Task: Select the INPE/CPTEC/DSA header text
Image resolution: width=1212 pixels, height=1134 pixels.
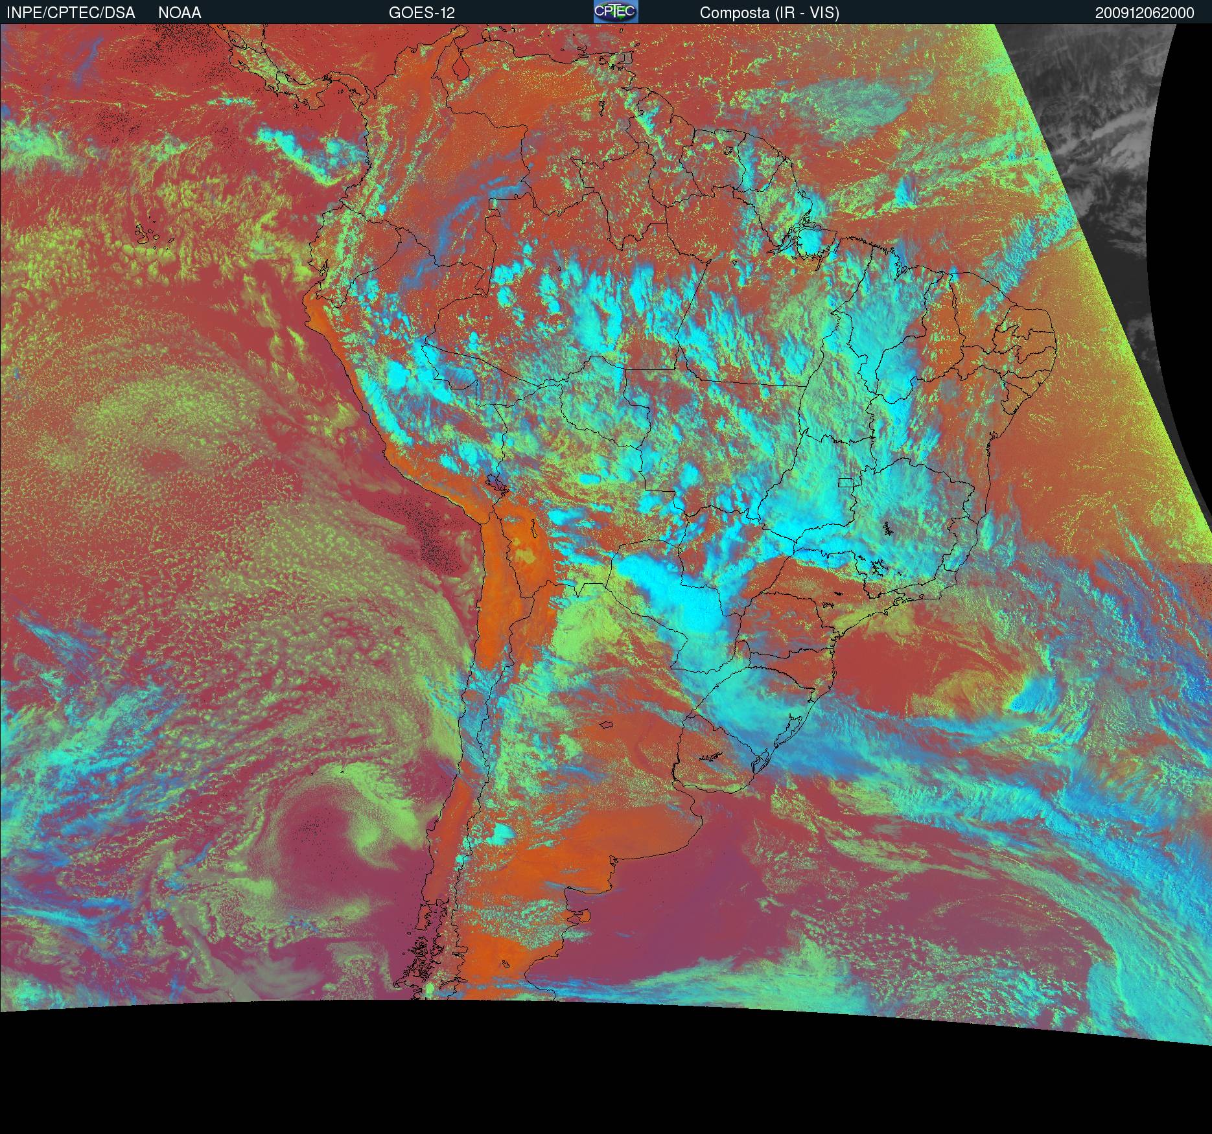Action: click(71, 13)
